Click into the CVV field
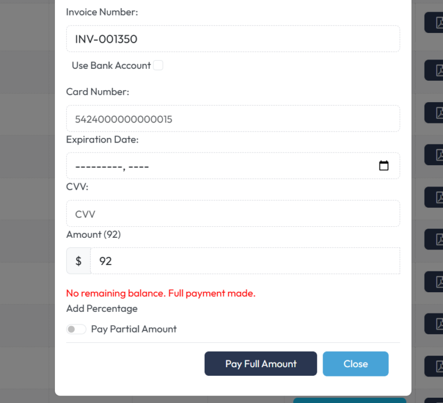The image size is (443, 403). (x=232, y=214)
